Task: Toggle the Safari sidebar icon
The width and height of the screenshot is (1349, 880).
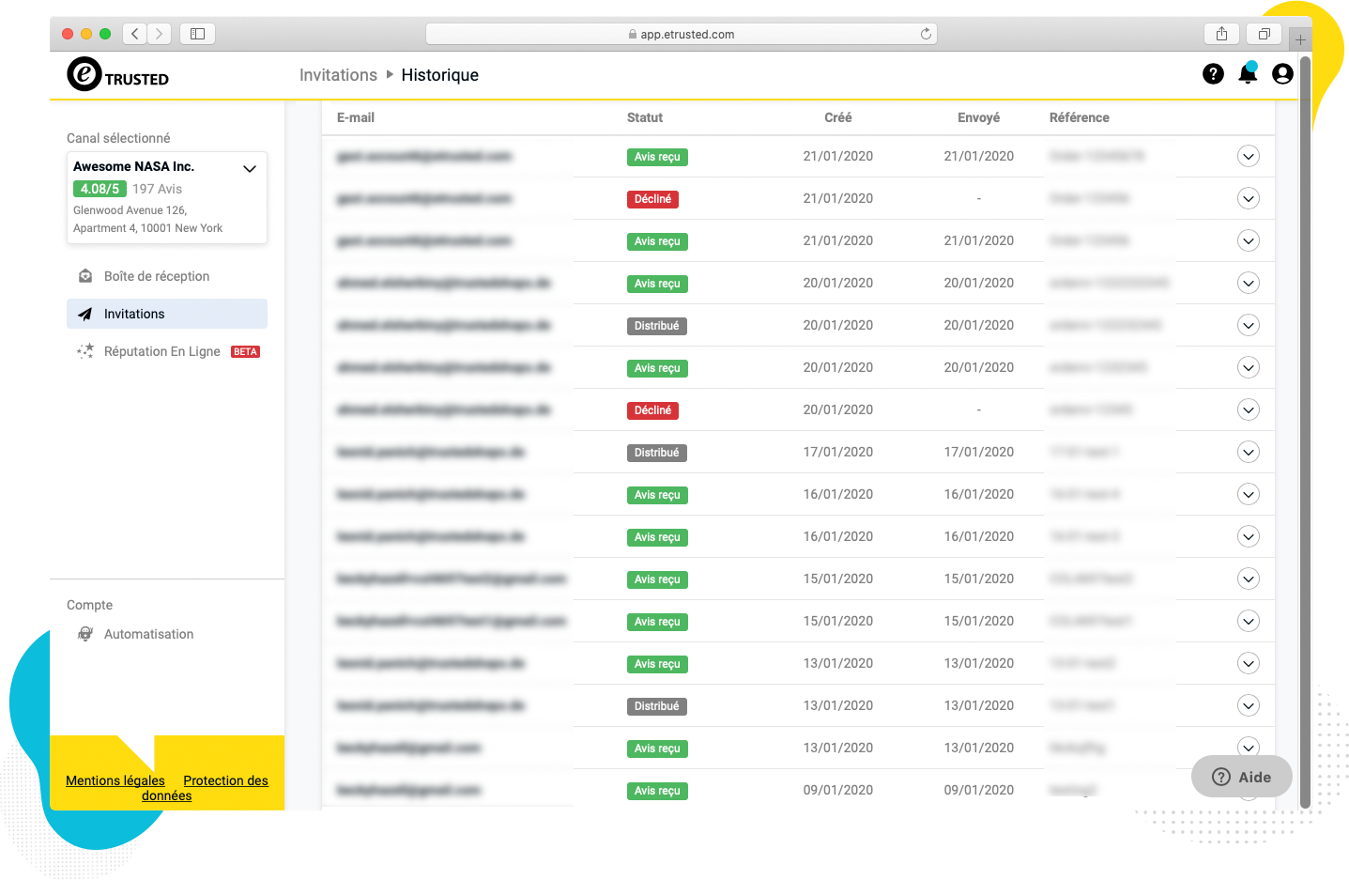Action: tap(197, 34)
